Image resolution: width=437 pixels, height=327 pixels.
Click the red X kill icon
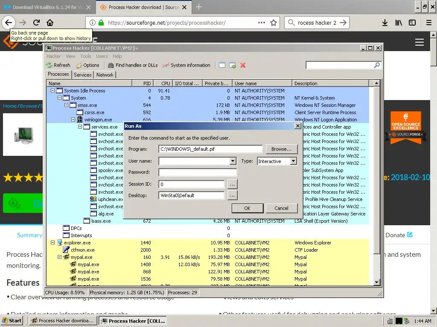[x=243, y=65]
